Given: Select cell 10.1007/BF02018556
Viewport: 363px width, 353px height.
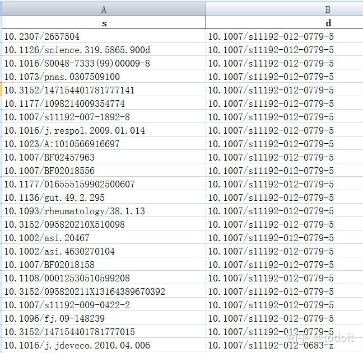Looking at the screenshot, I should pyautogui.click(x=104, y=170).
